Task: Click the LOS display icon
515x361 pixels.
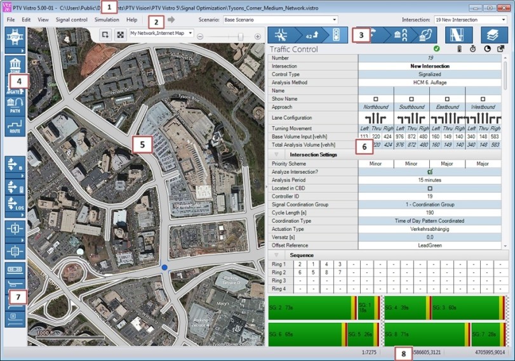Action: (14, 204)
